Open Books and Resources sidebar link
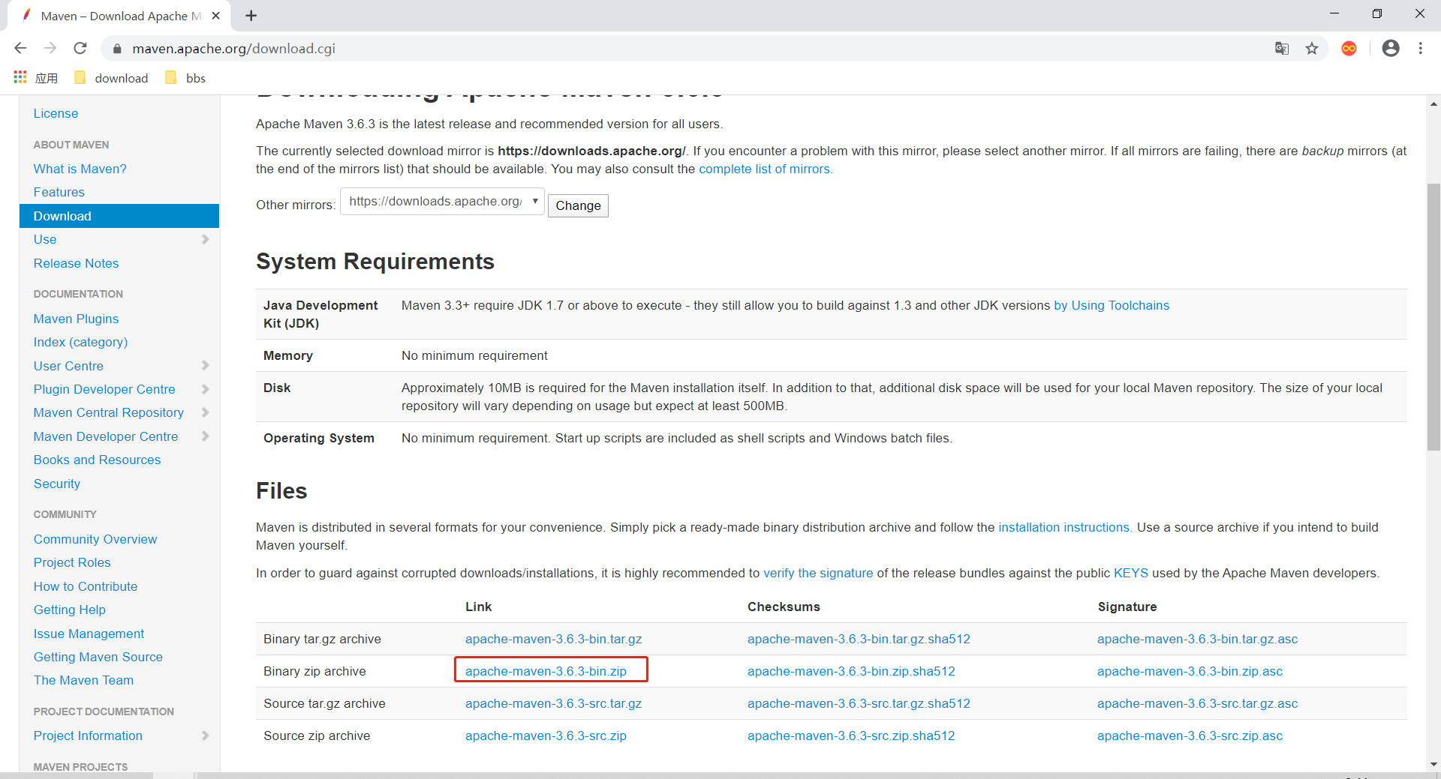 (97, 460)
